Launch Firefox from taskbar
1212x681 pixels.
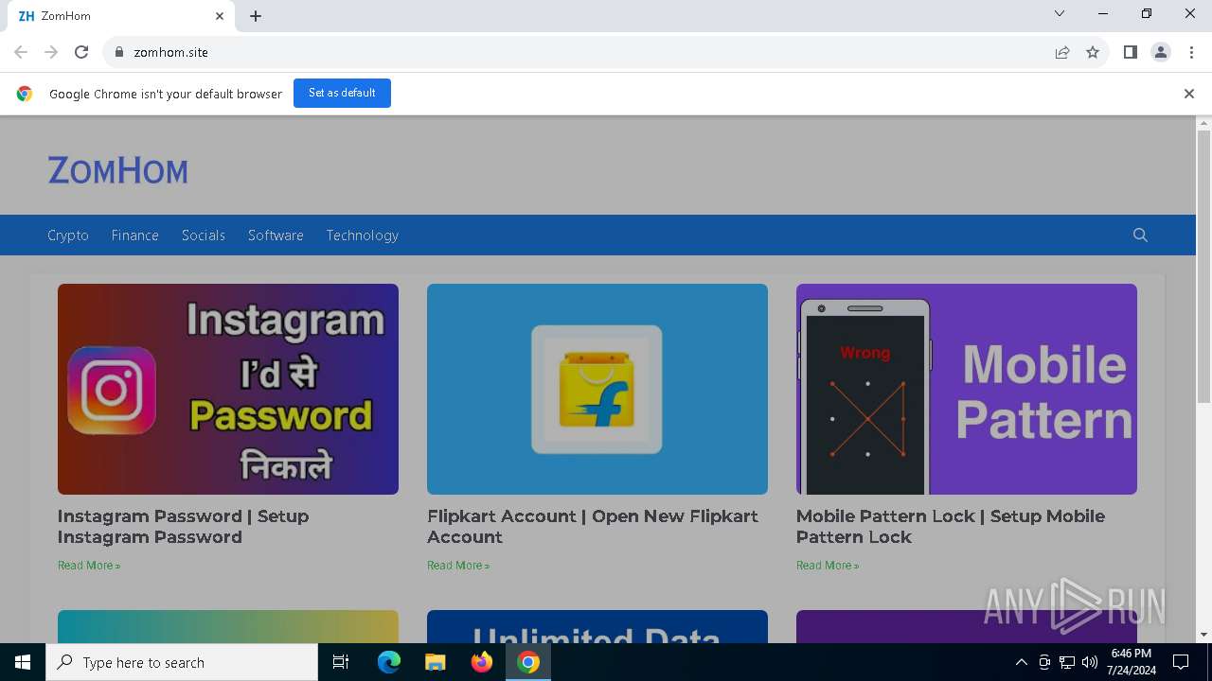(482, 662)
